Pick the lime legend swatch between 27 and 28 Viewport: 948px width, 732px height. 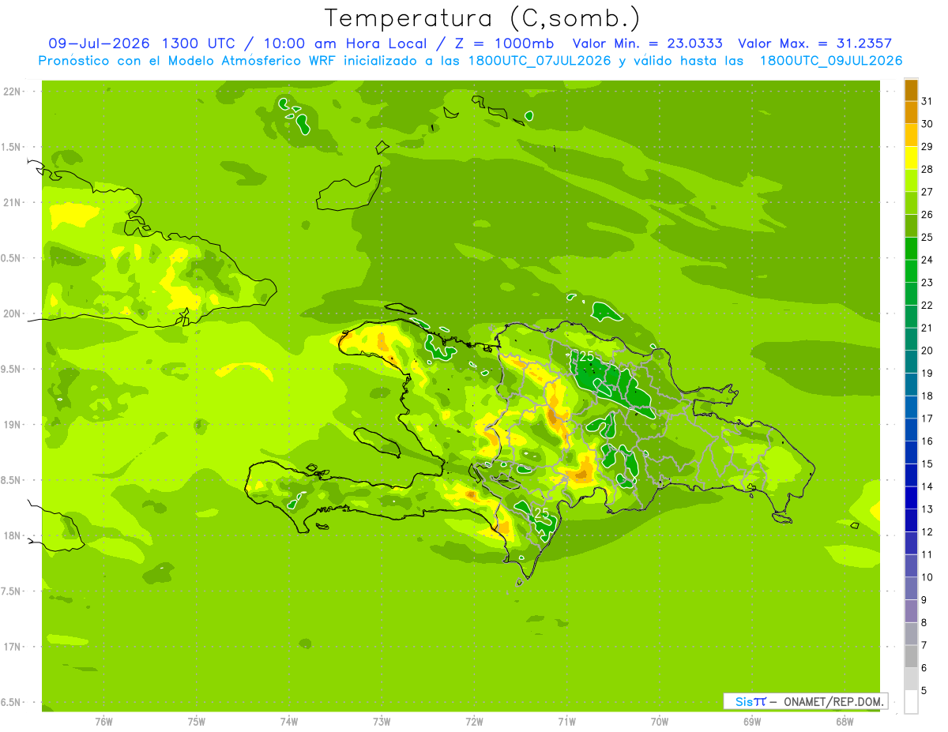click(911, 180)
